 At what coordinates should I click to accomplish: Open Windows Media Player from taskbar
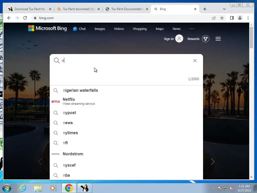(x=53, y=188)
